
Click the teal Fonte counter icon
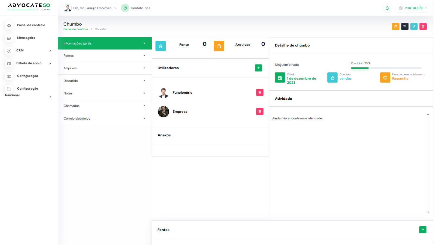click(161, 46)
